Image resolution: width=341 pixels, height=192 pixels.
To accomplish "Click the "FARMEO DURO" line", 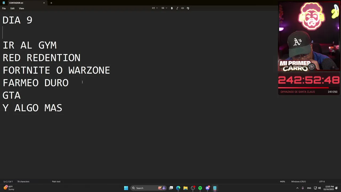I will click(x=35, y=83).
